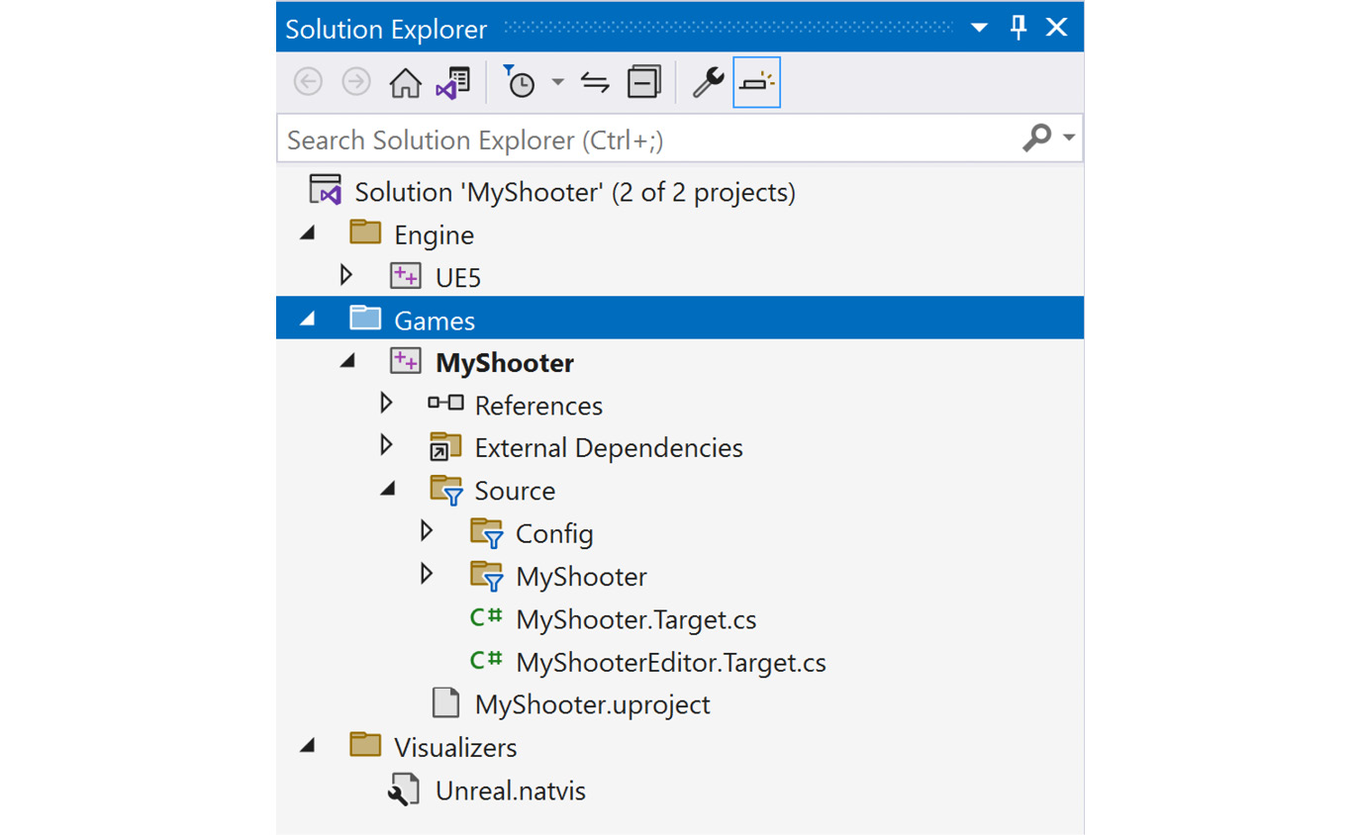Select the Visualizers folder label
Viewport: 1361px width, 835px height.
[455, 746]
